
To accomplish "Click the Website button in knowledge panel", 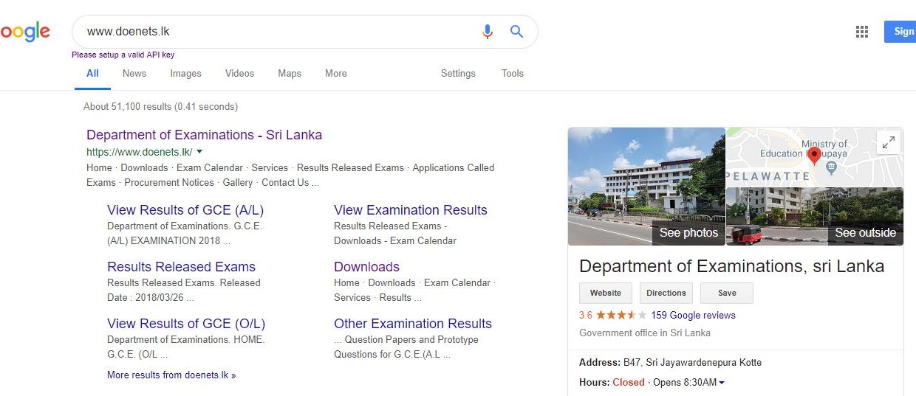I will click(606, 293).
